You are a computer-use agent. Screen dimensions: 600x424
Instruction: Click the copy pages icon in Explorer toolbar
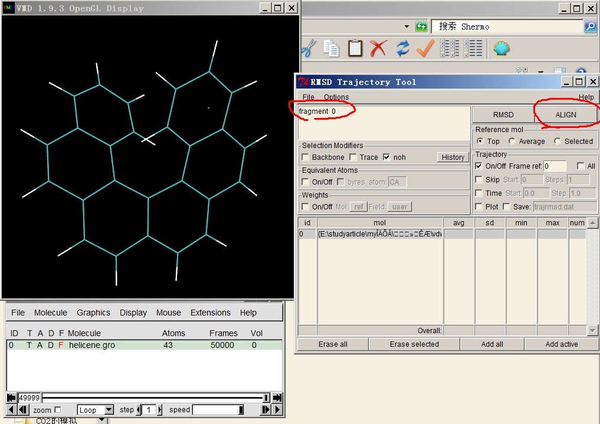[332, 48]
